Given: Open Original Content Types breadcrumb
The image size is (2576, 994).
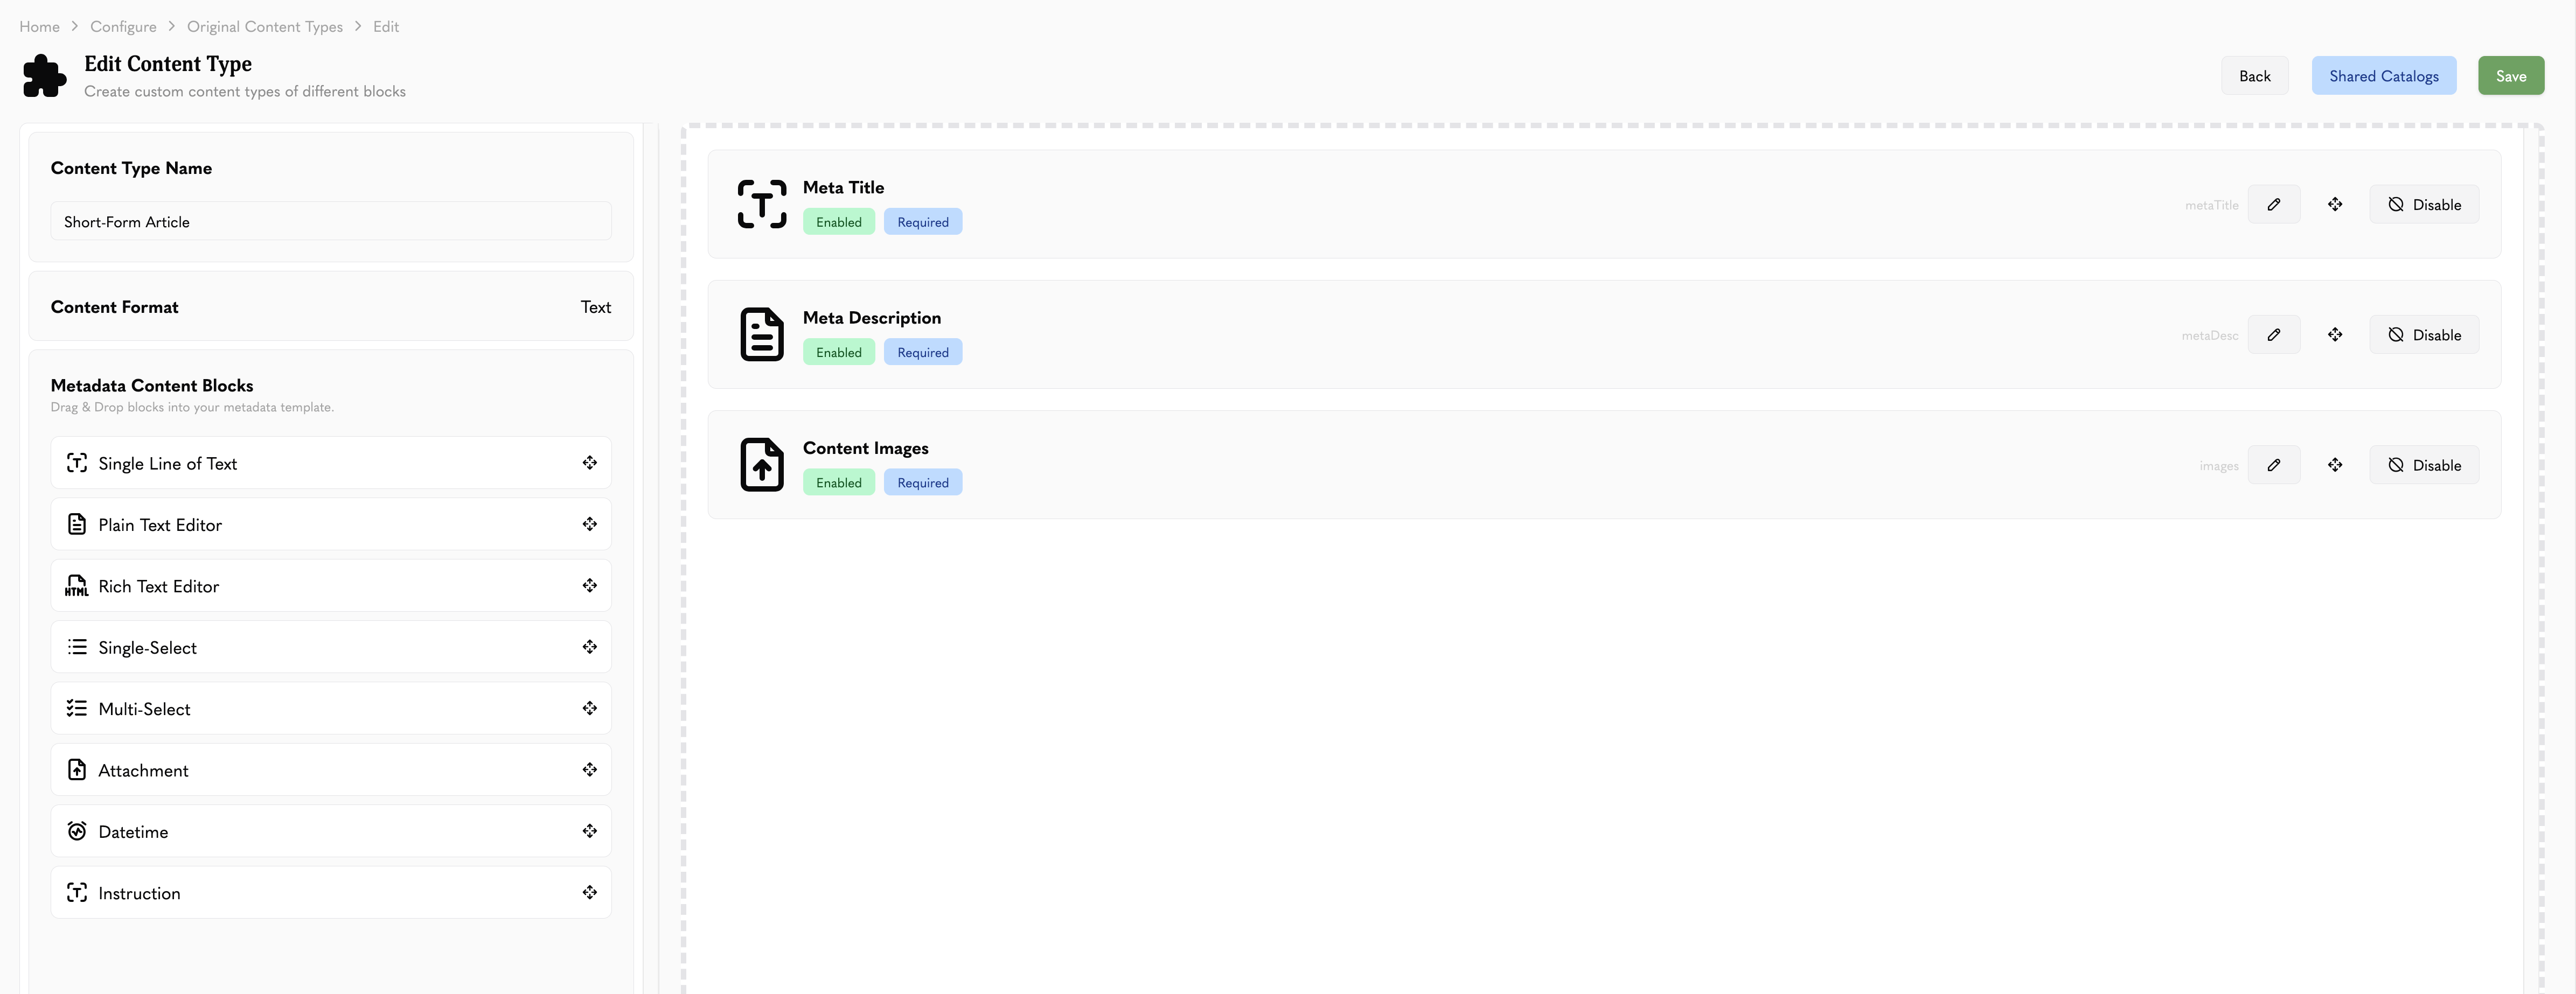Looking at the screenshot, I should 265,27.
